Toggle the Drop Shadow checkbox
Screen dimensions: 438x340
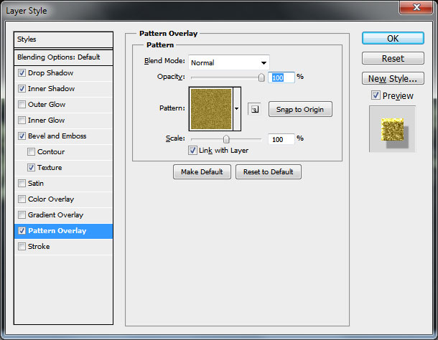pyautogui.click(x=22, y=73)
